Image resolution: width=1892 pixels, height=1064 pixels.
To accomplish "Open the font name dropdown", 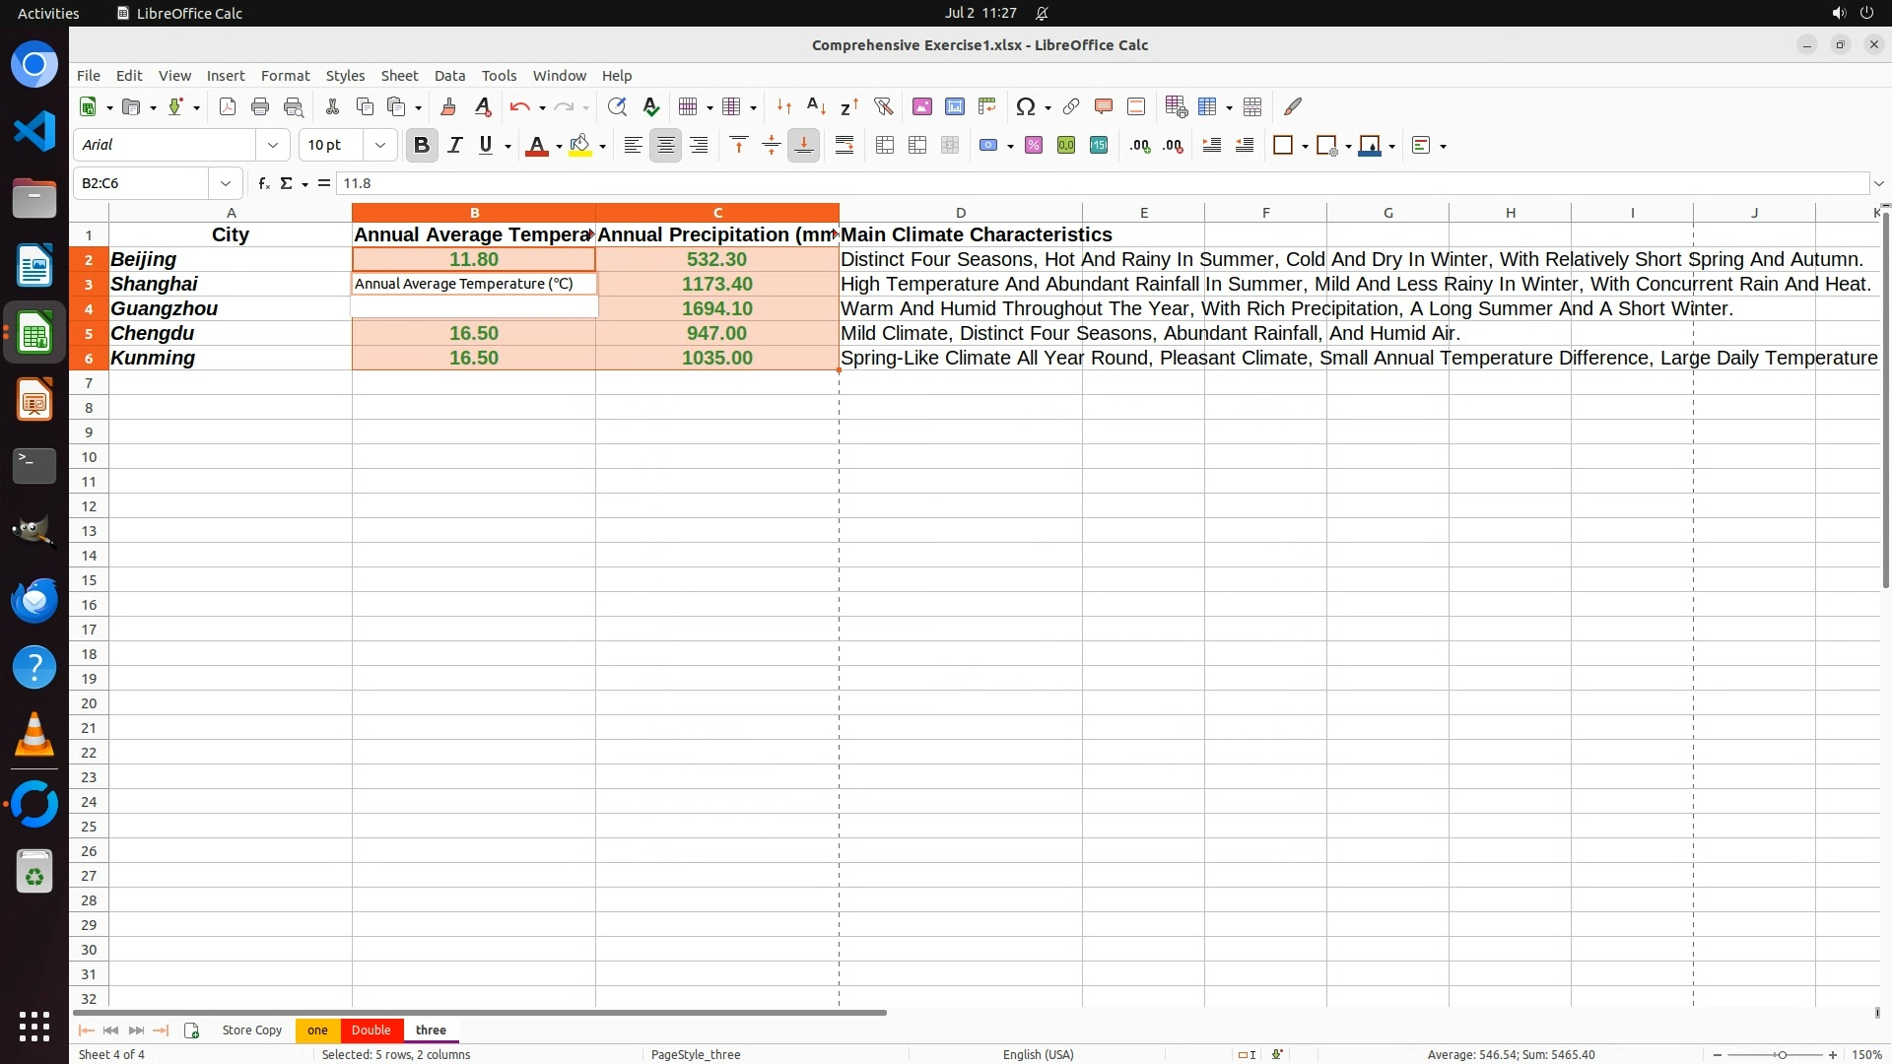I will [x=273, y=146].
